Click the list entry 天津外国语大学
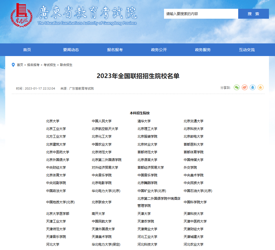The height and width of the screenshot is (250, 275). [x=103, y=229]
